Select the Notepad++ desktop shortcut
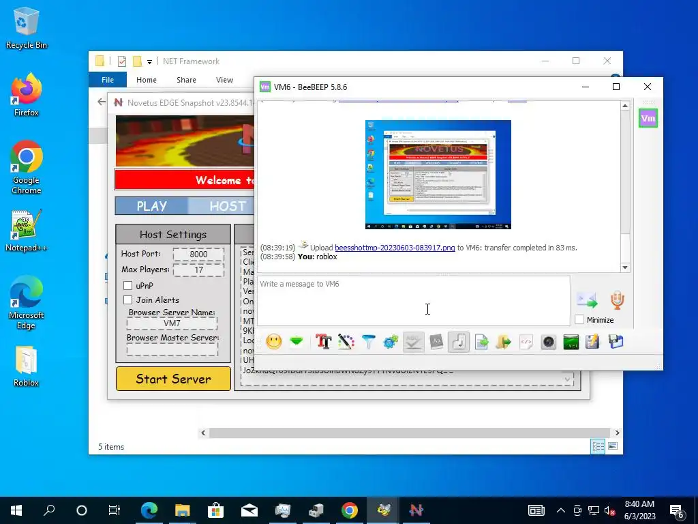698x524 pixels. [27, 231]
